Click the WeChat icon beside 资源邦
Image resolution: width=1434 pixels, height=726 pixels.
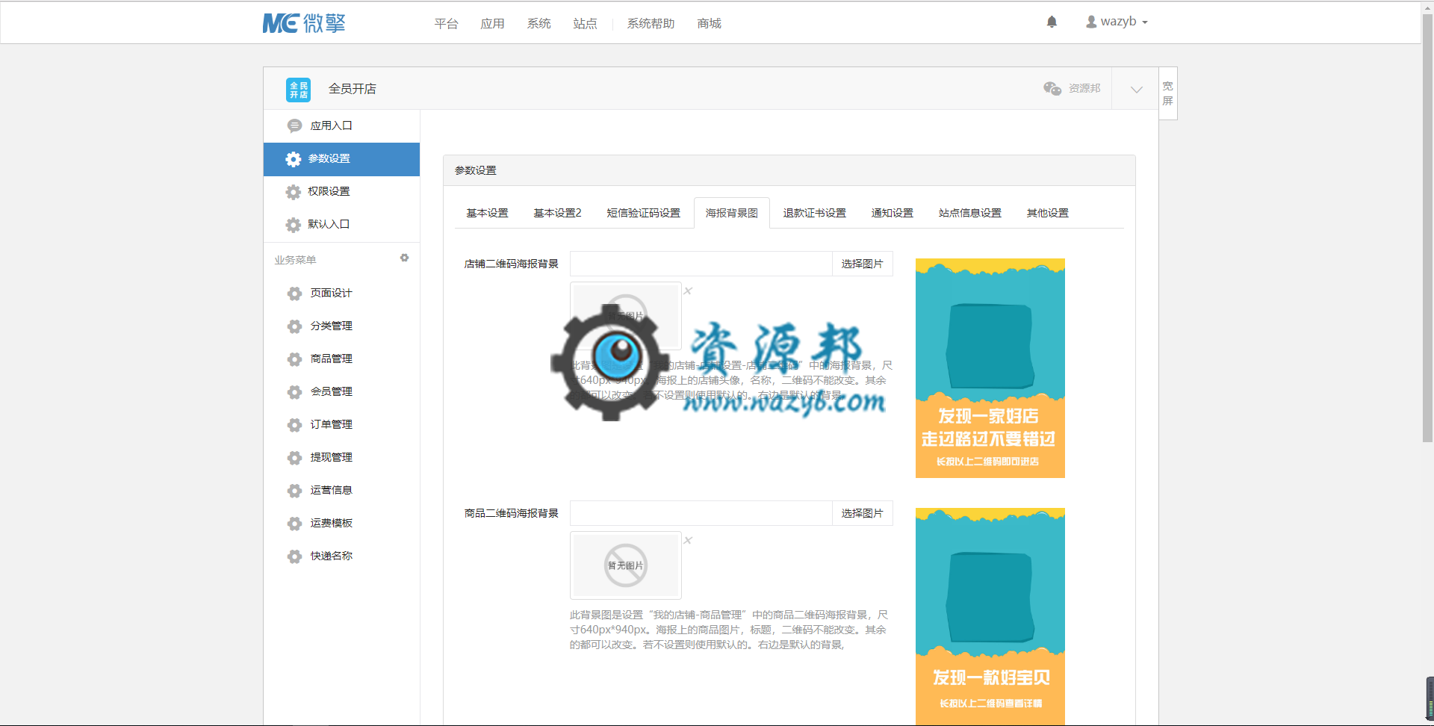click(x=1052, y=88)
